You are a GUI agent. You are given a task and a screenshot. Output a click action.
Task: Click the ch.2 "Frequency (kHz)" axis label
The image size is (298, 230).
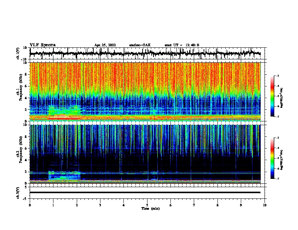coord(21,150)
